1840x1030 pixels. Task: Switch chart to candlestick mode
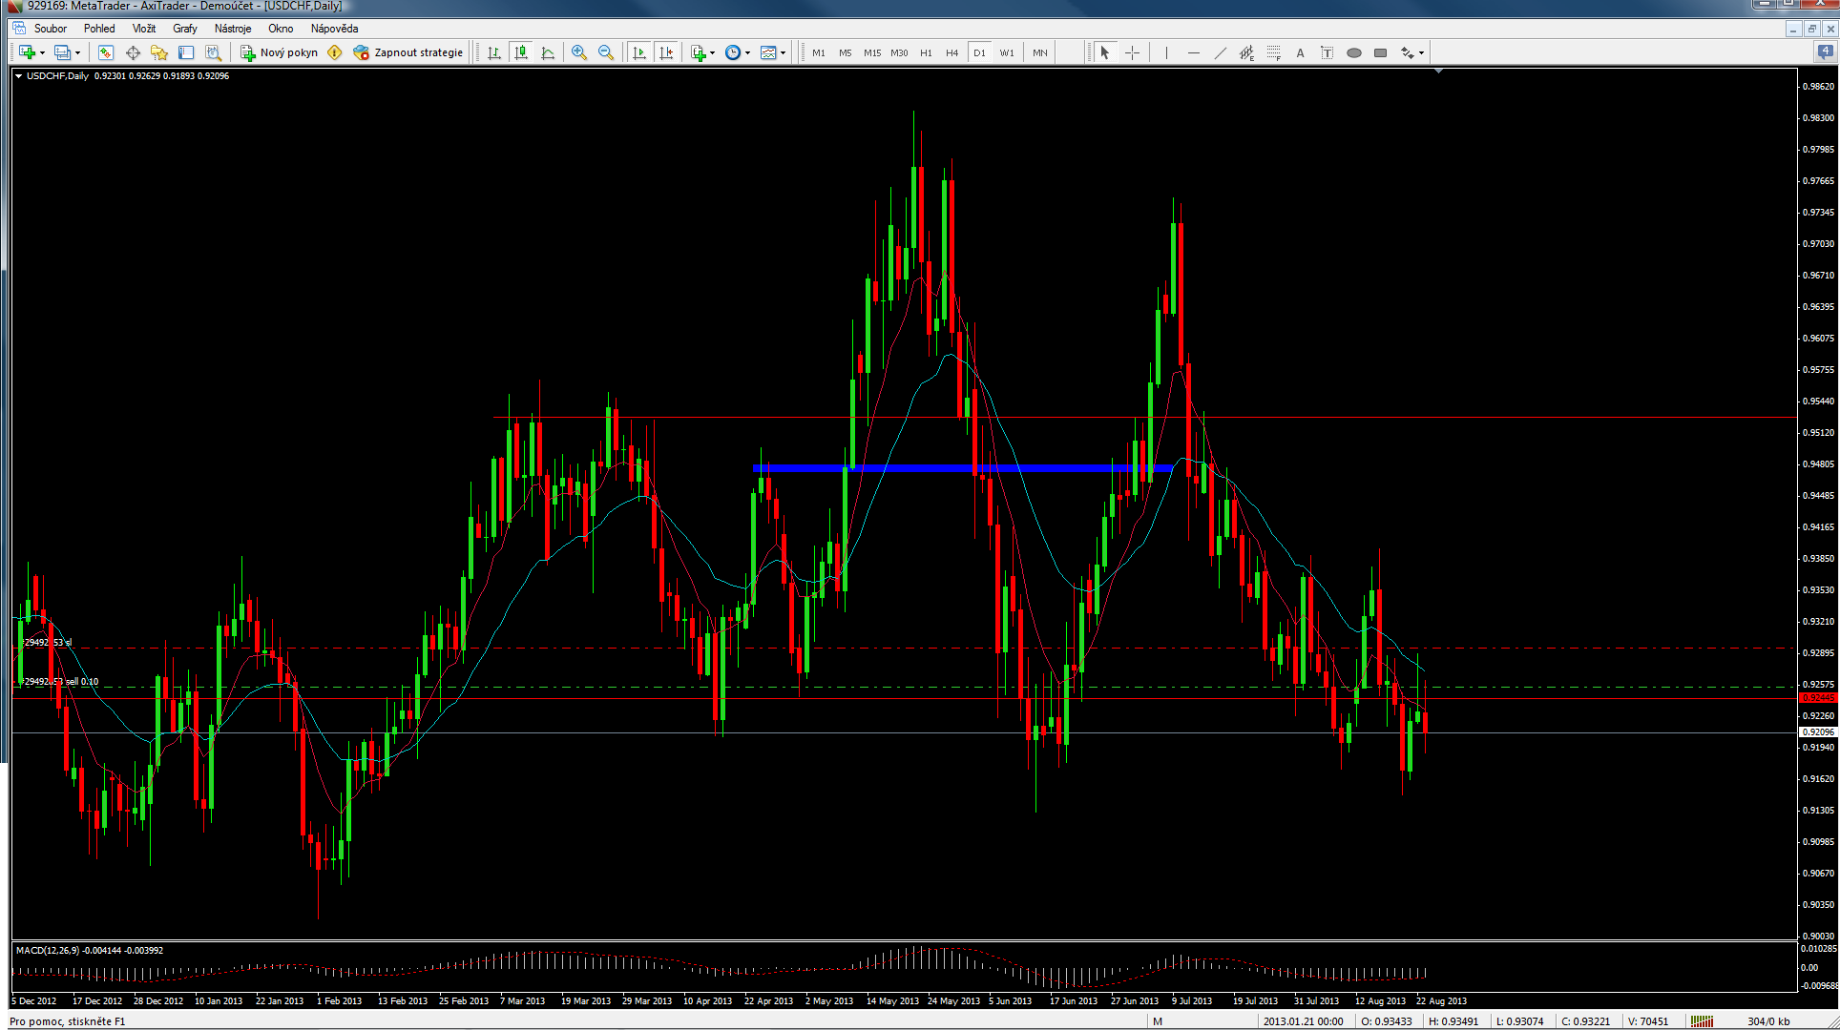tap(521, 52)
